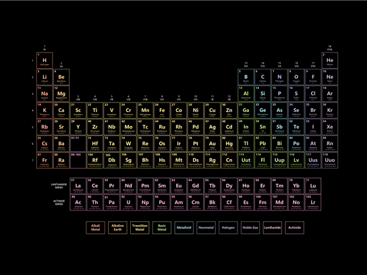Select the Uranium (U) cell
Image resolution: width=367 pixels, height=275 pixels.
128,202
